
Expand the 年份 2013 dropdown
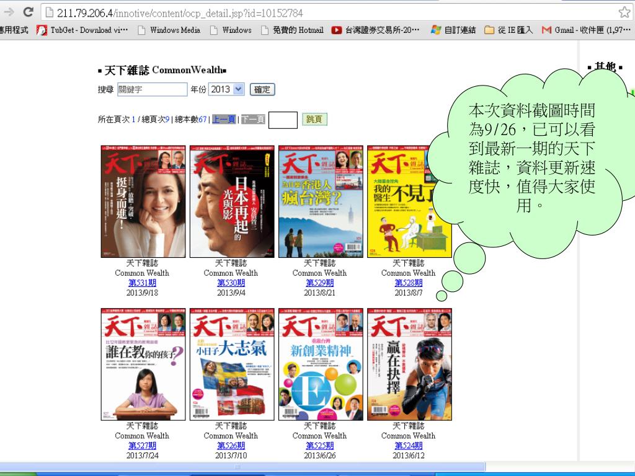point(226,89)
